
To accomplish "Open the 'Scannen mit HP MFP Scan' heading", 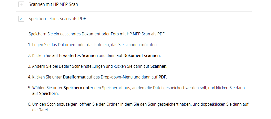I will [53, 5].
